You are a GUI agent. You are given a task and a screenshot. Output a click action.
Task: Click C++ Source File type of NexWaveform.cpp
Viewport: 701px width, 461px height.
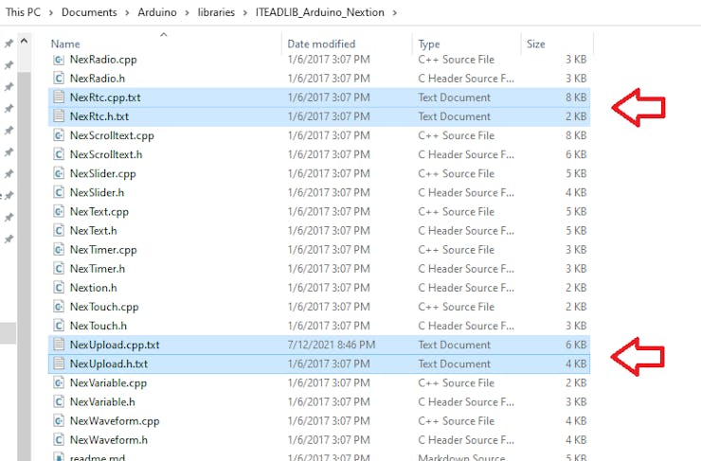[456, 421]
